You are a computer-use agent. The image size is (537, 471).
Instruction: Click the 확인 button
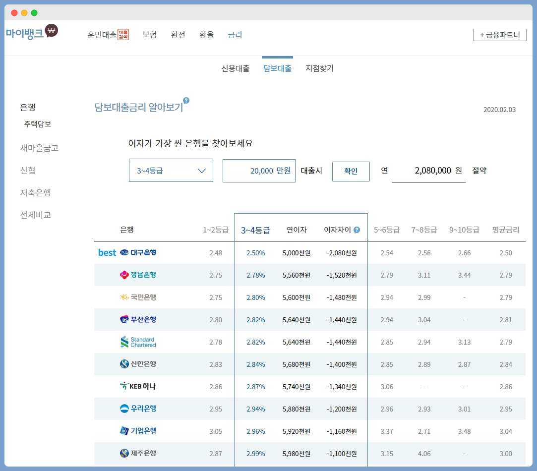351,171
